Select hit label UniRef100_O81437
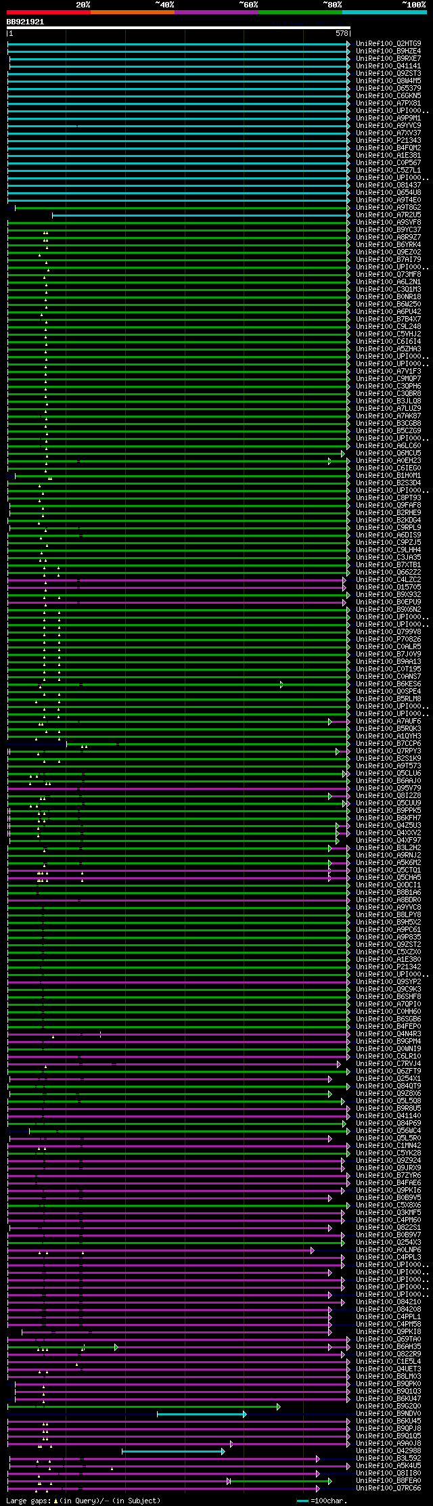Viewport: 433px width, 1506px height. pyautogui.click(x=388, y=185)
